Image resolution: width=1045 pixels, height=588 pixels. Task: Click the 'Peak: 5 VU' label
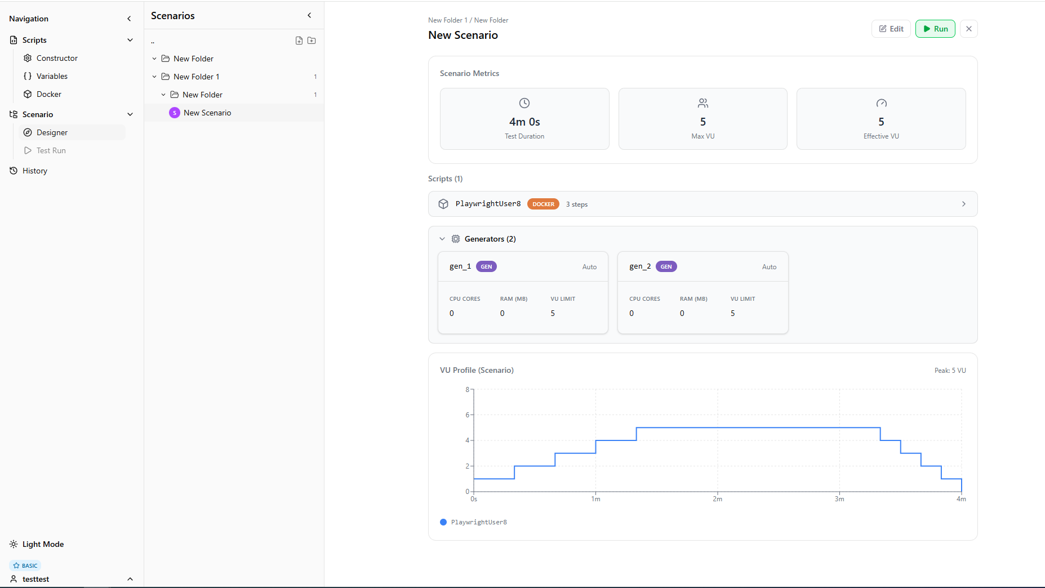[950, 371]
